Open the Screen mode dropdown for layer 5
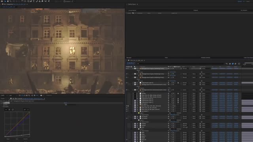Viewport: 253px width, 142px height. coord(185,84)
